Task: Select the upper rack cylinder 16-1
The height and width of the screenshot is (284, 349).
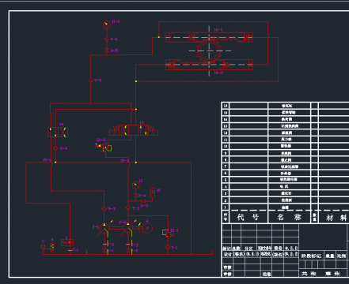Action: coord(209,37)
